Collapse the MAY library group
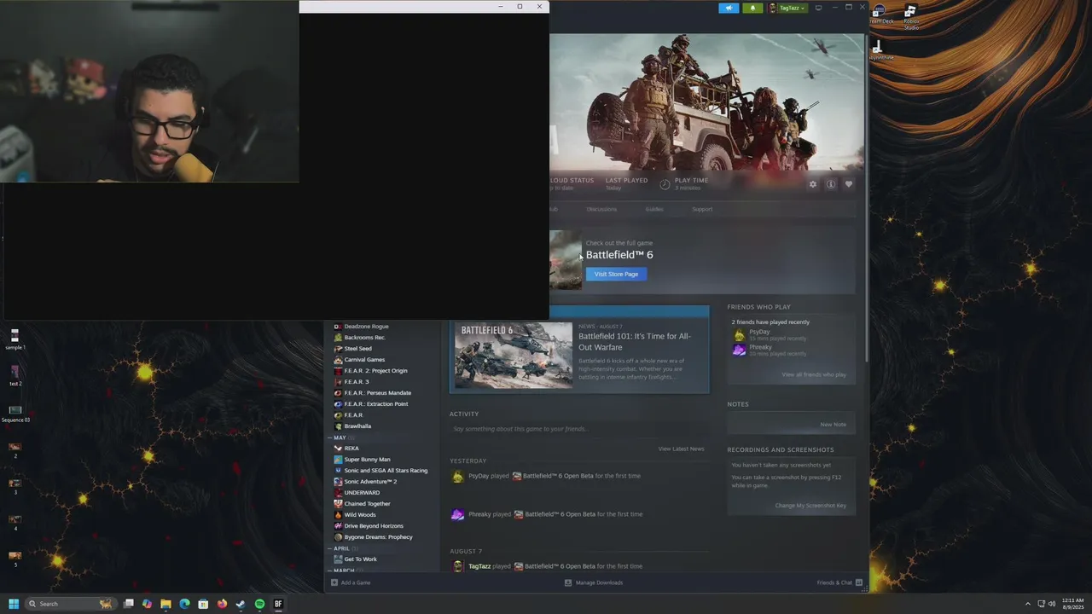 pos(330,437)
